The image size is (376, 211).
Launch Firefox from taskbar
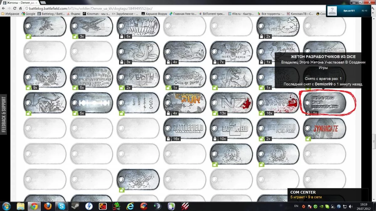tap(48, 206)
